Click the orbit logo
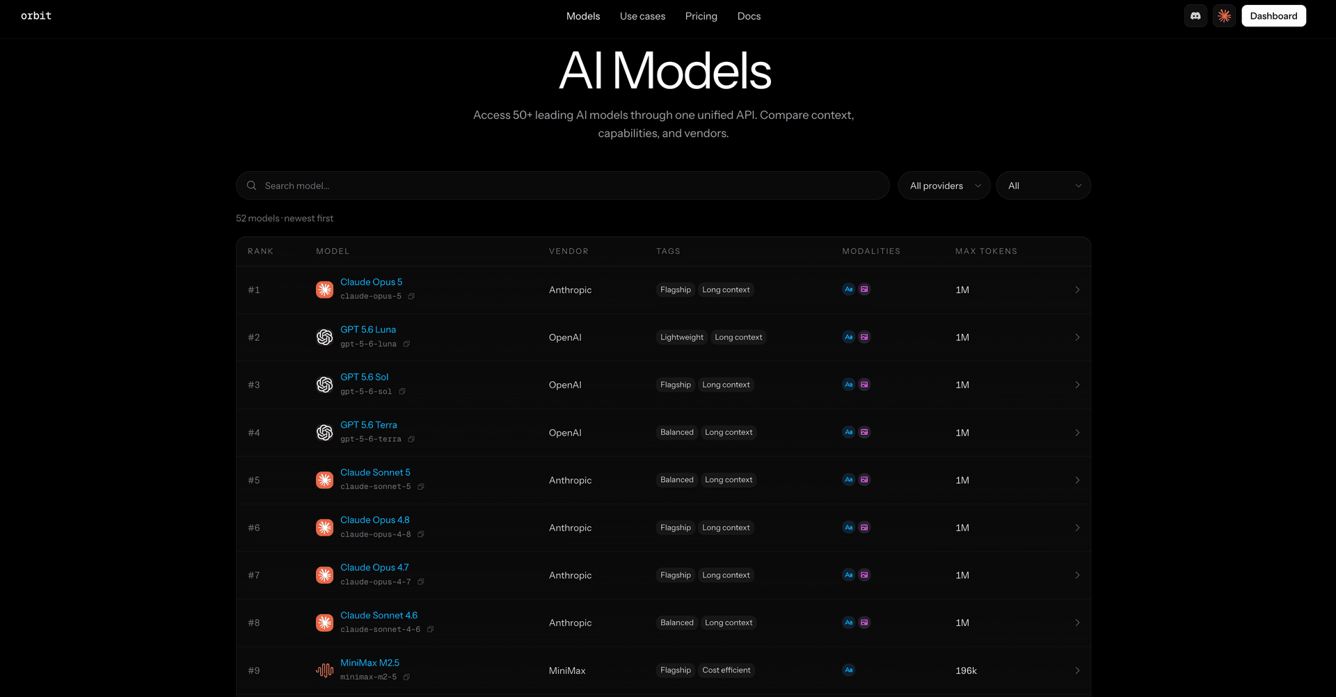Image resolution: width=1336 pixels, height=697 pixels. [36, 16]
